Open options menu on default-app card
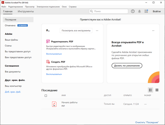This screenshot has width=165, height=125. [x=153, y=30]
